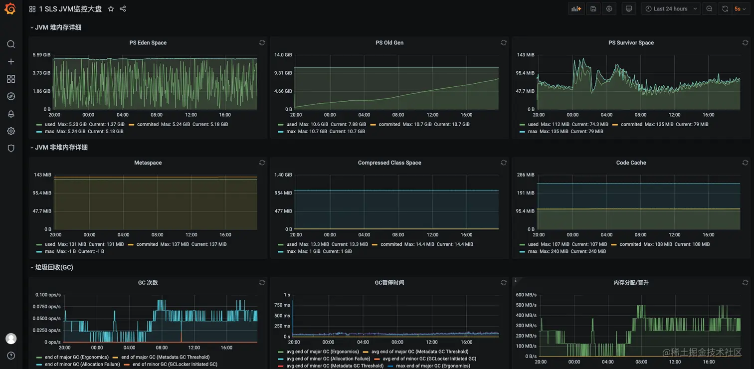
Task: Click the 'commited' color swatch in Metaspace legend
Action: (x=131, y=244)
